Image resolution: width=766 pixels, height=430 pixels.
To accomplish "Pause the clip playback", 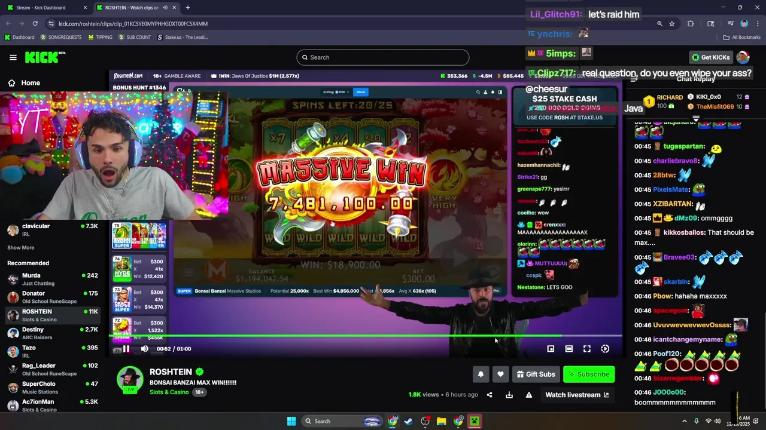I will (x=126, y=349).
